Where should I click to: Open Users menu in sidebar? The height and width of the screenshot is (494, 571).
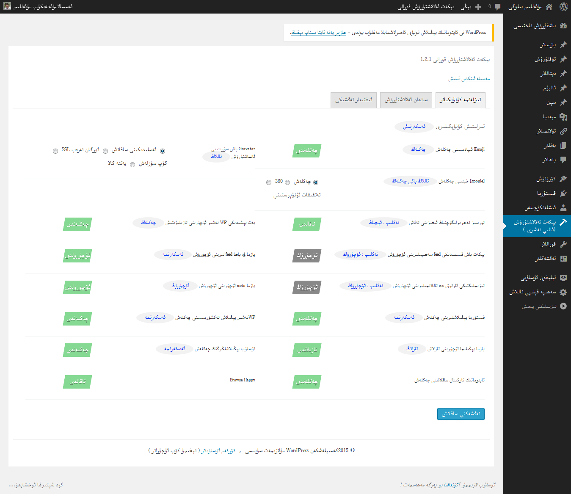point(563,208)
